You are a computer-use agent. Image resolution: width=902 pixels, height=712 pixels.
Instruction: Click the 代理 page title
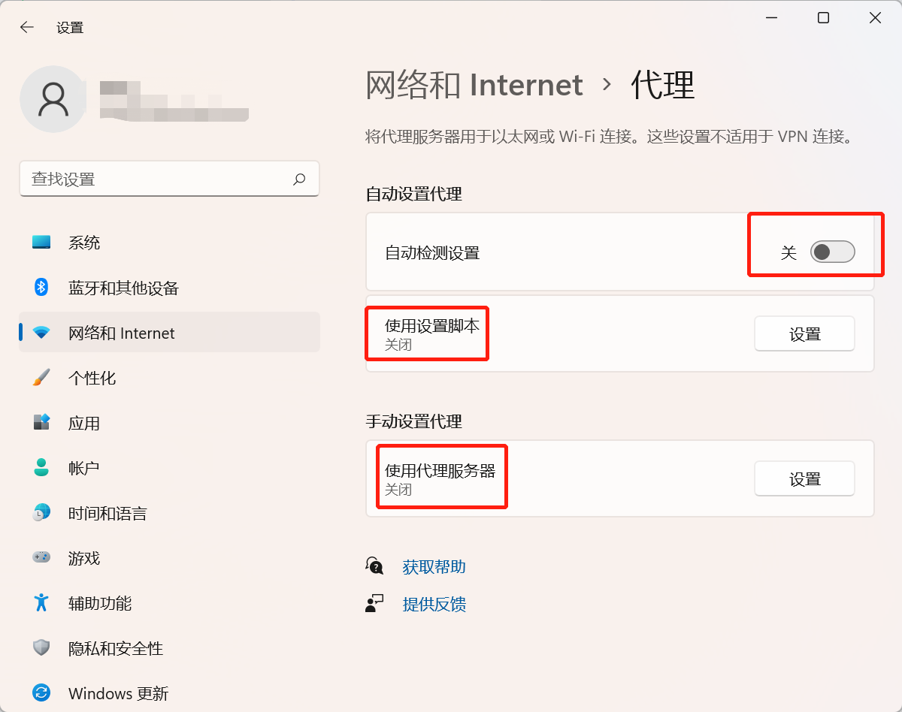(663, 85)
